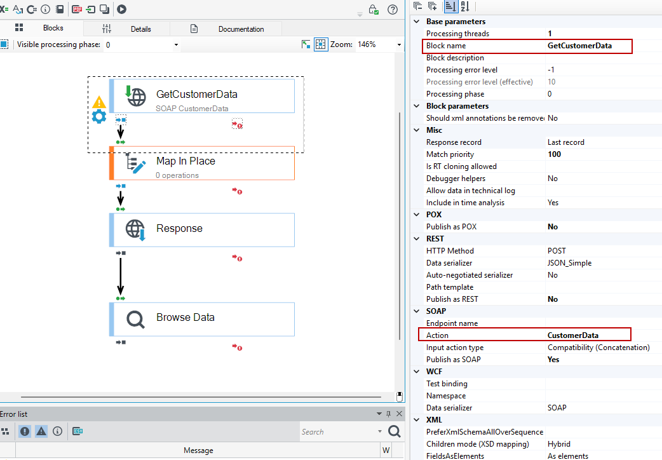Viewport: 662px width, 460px height.
Task: Expand all property categories icon
Action: (432, 6)
